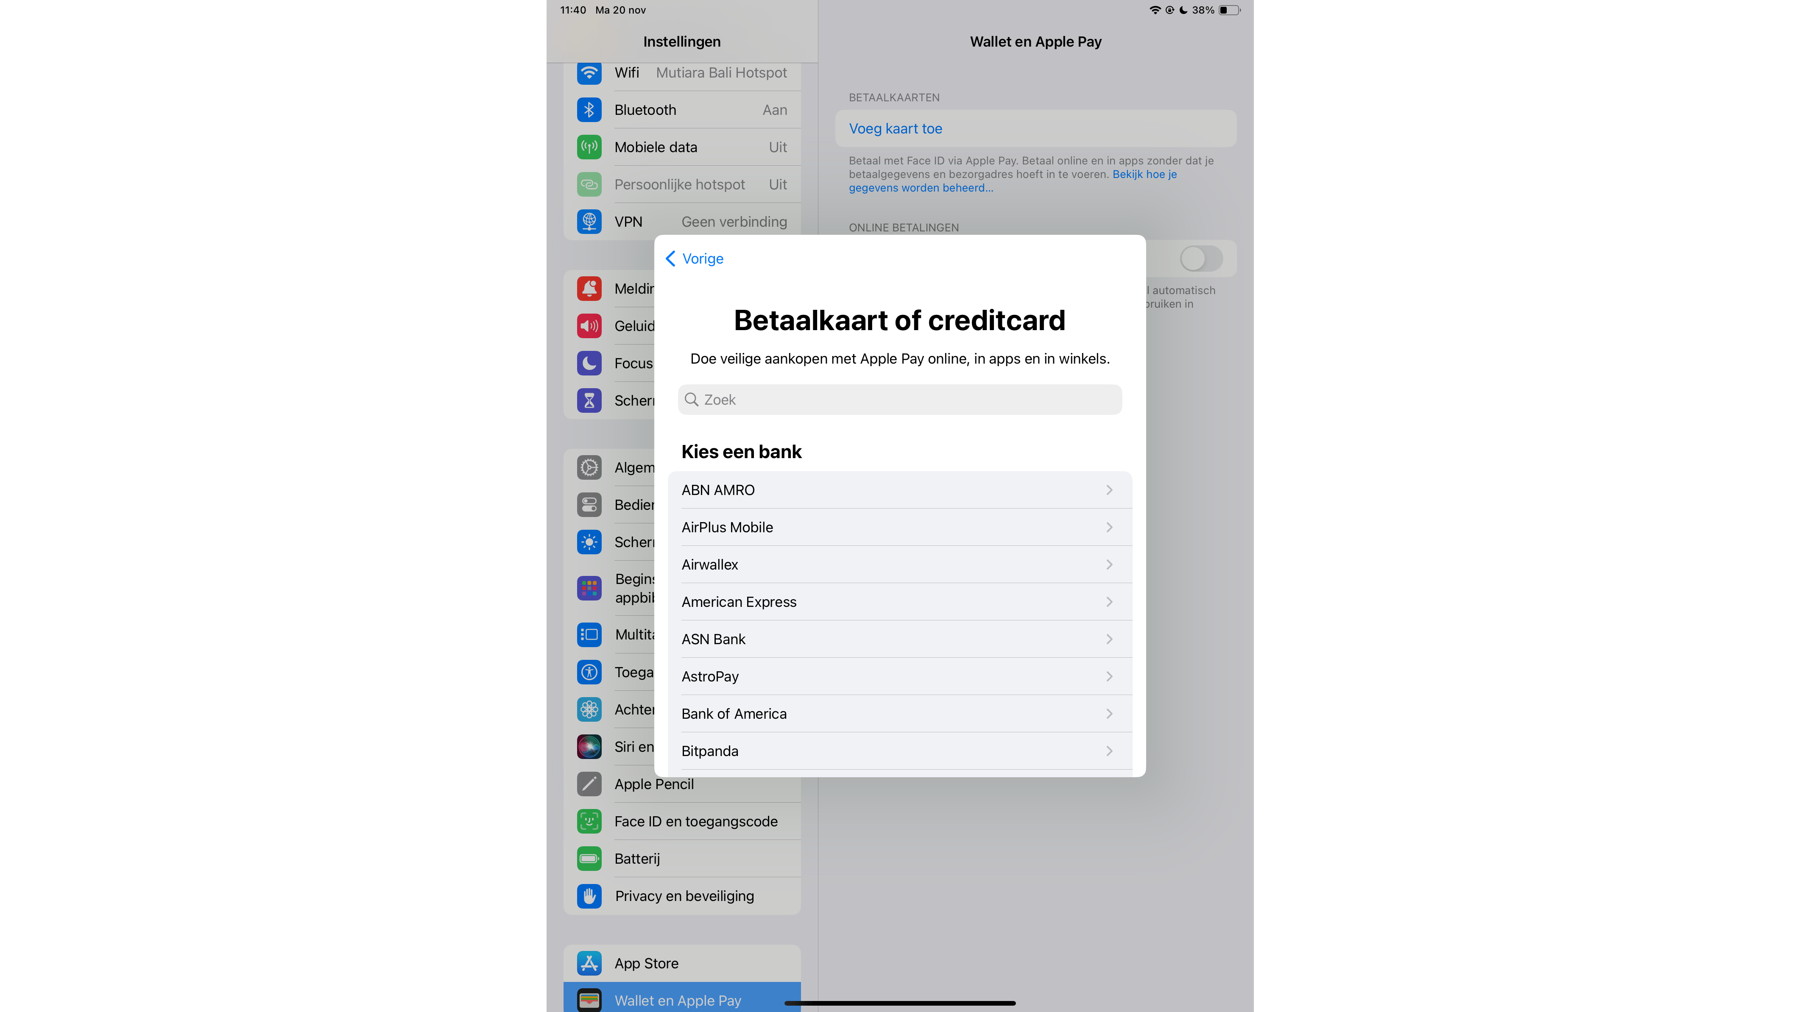This screenshot has height=1012, width=1800.
Task: Tap the Mobiele data antenna icon
Action: pyautogui.click(x=589, y=147)
